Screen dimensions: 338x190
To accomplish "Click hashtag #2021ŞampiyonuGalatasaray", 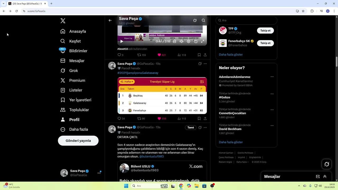I will (x=138, y=73).
